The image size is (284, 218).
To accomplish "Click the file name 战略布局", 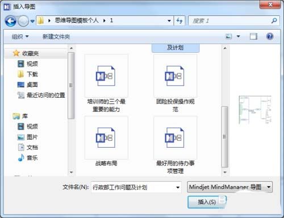I will [x=106, y=163].
